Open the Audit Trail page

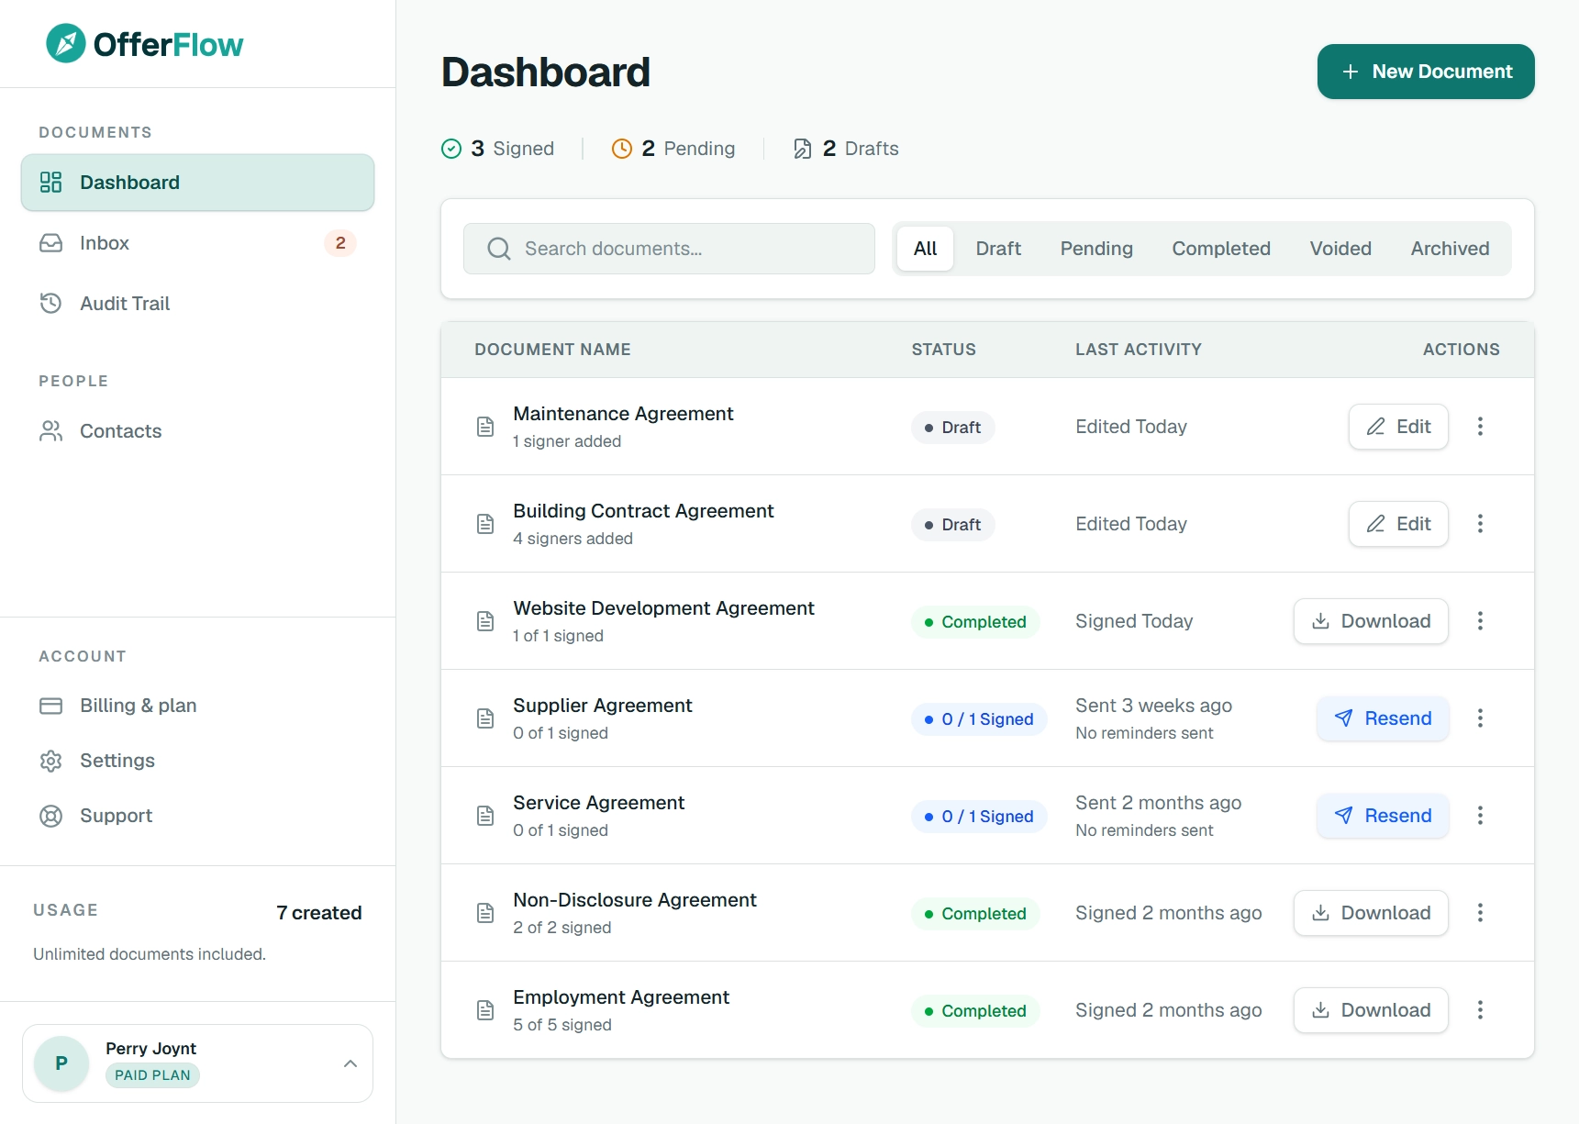pyautogui.click(x=197, y=304)
